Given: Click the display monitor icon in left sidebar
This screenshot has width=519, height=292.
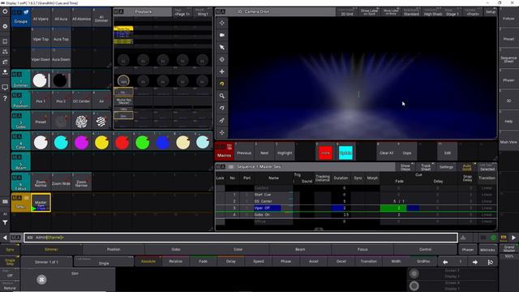Looking at the screenshot, I should [5, 88].
